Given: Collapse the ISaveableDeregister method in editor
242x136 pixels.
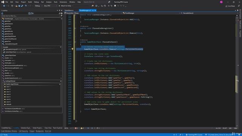Looking at the screenshot, I should [x=75, y=28].
